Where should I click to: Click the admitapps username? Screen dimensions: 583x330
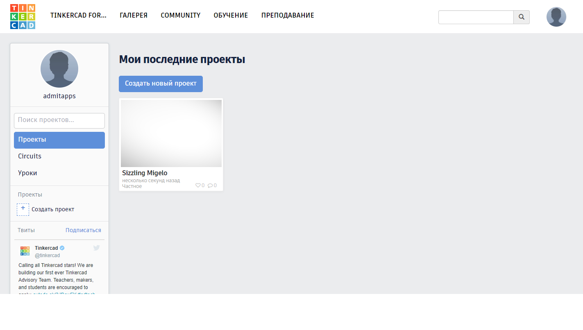pos(59,96)
